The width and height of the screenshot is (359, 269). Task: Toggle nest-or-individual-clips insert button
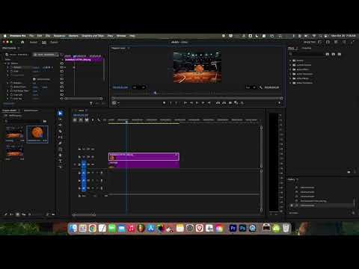pos(75,120)
